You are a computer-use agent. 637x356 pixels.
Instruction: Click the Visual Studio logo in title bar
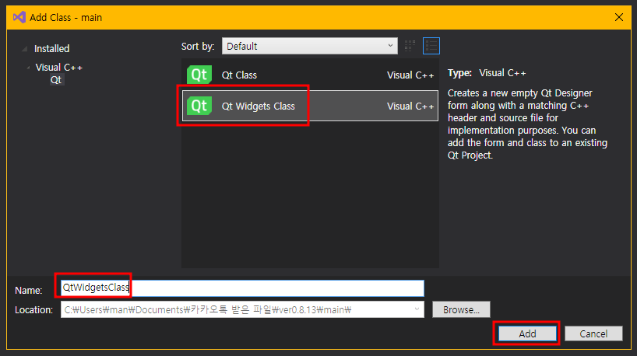click(19, 17)
